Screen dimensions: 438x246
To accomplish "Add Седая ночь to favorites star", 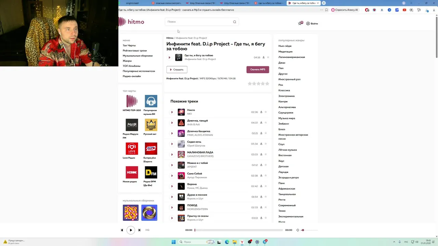I will coord(266,144).
